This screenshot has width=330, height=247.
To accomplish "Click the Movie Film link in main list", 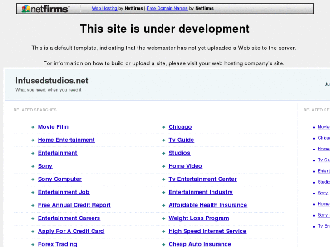I will click(x=53, y=127).
